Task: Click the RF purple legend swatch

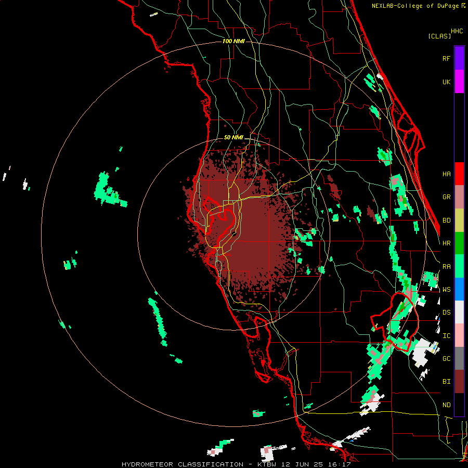Action: pos(459,58)
